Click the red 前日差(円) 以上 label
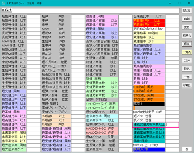The width and height of the screenshot is (194, 153). (149, 21)
